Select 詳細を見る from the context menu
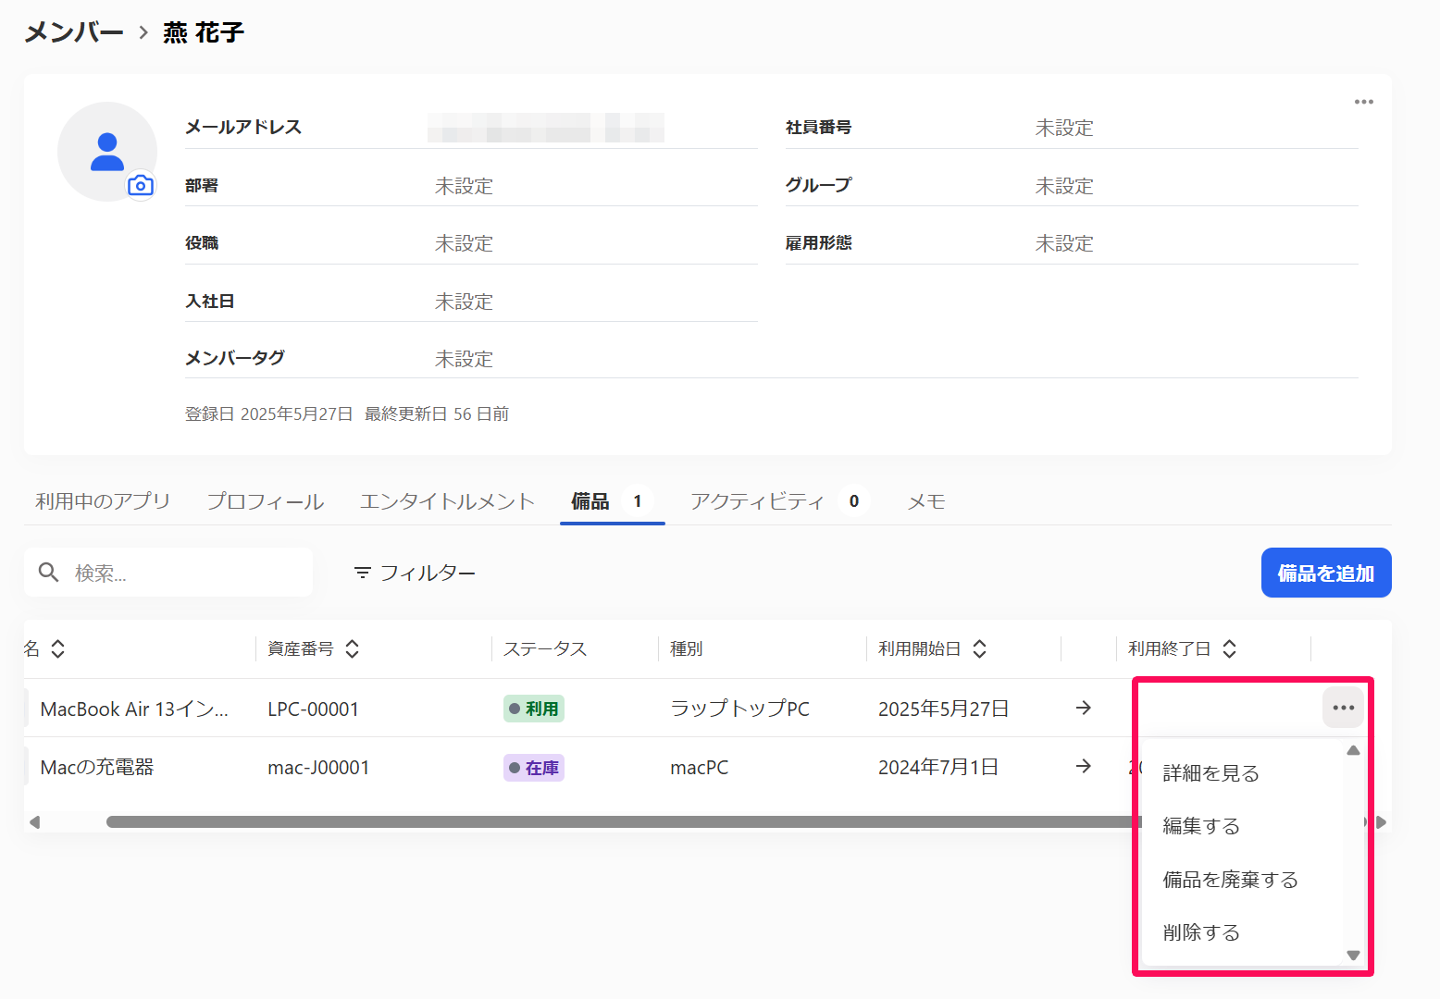 click(x=1210, y=773)
